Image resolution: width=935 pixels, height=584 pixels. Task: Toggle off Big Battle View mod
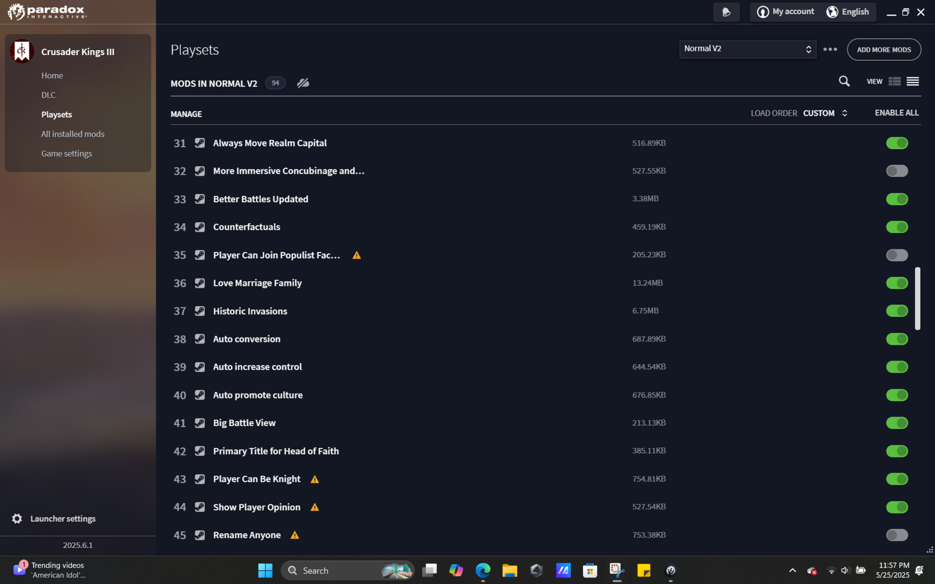897,423
